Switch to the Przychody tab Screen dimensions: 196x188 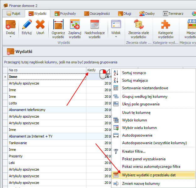65,14
